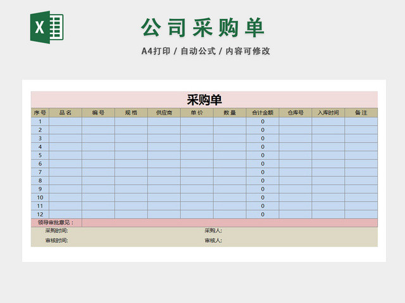405x303 pixels.
Task: Click serial number 5 cell
Action: click(x=40, y=155)
